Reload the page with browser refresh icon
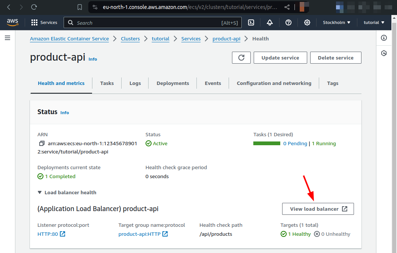The image size is (397, 253). point(34,7)
